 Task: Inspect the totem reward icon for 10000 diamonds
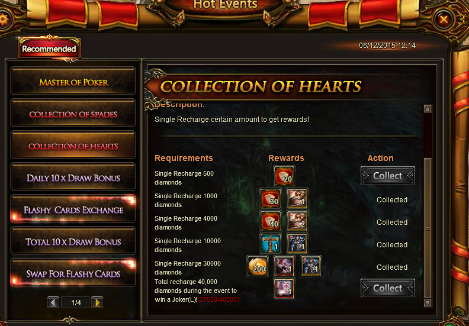[x=271, y=244]
